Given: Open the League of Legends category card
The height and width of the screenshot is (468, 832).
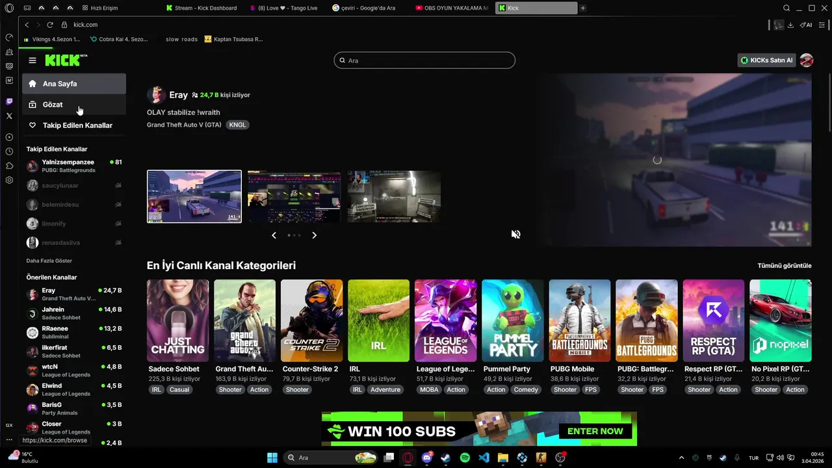Looking at the screenshot, I should click(x=445, y=320).
